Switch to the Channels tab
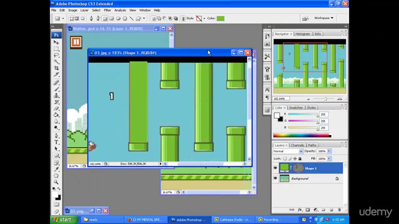399x224 pixels. [x=297, y=145]
